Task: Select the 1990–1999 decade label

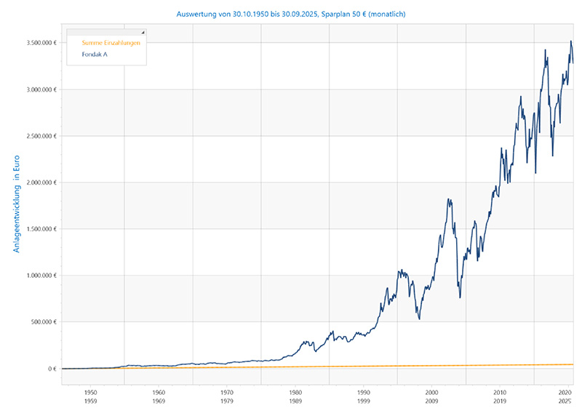Action: (363, 395)
